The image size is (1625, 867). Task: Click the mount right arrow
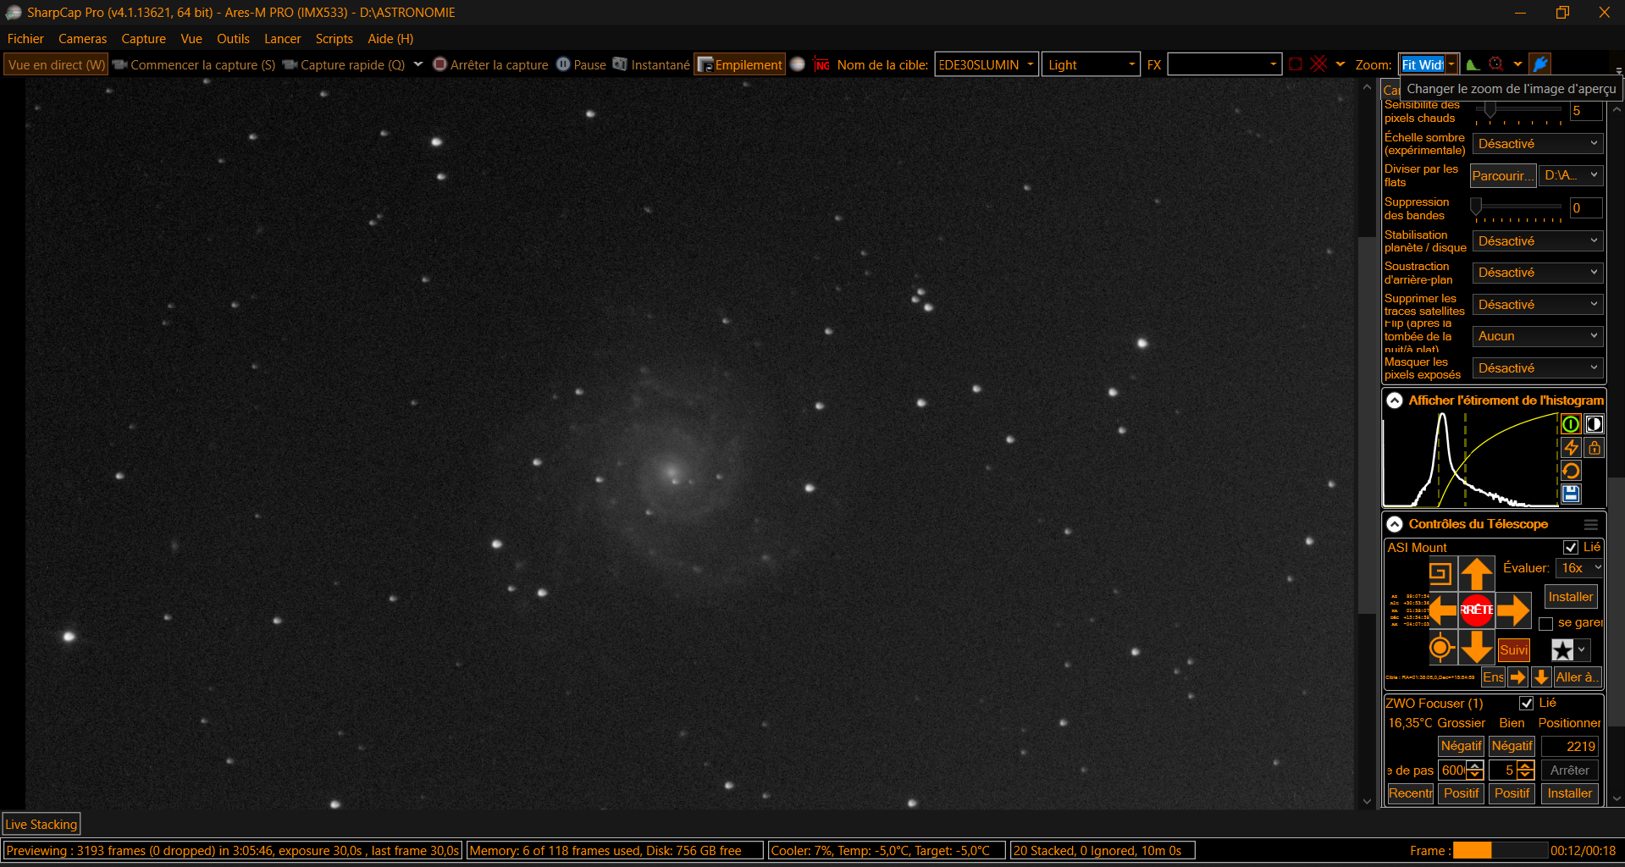pos(1512,610)
